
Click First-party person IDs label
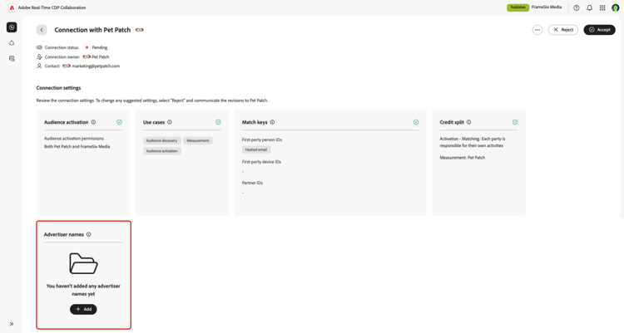pyautogui.click(x=262, y=140)
